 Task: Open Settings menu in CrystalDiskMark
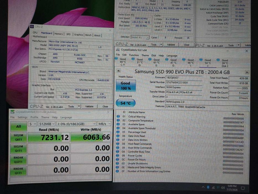(23, 117)
